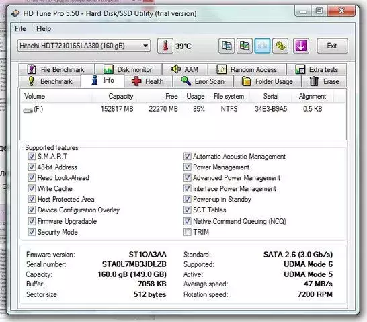Toggle the Firmware Upgradable checkbox
The image size is (367, 322).
coord(32,221)
